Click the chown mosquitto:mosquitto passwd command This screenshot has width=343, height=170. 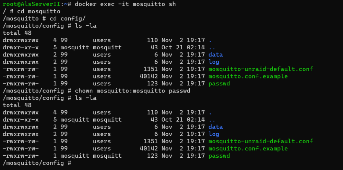pos(132,91)
